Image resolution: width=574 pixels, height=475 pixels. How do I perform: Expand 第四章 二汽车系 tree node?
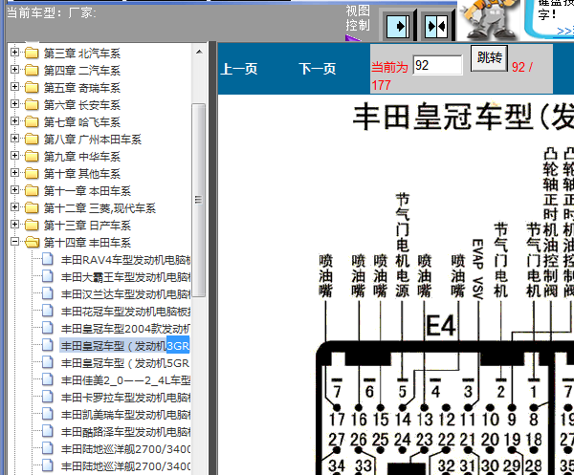click(x=14, y=69)
